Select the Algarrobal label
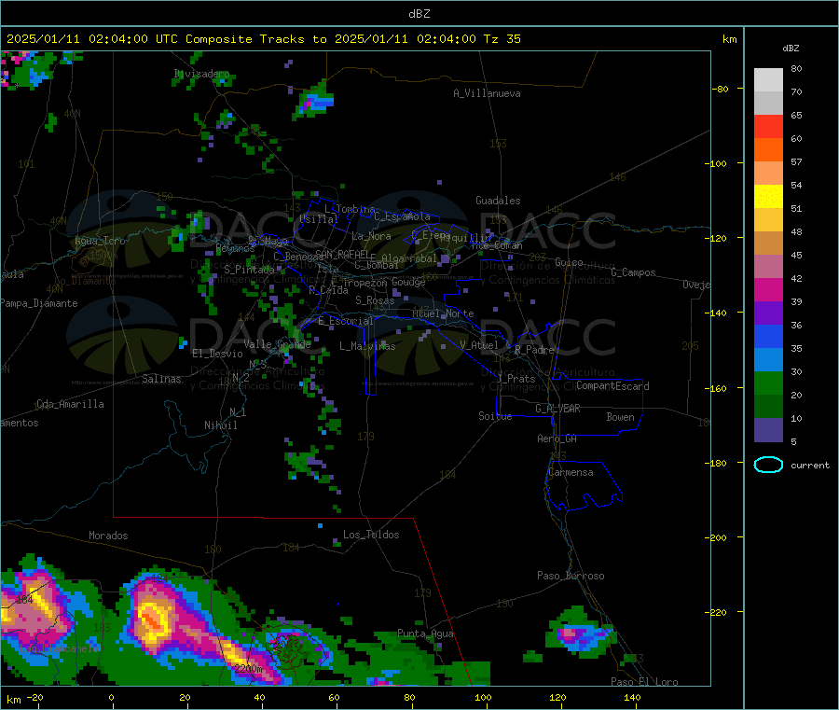839x710 pixels. click(409, 258)
